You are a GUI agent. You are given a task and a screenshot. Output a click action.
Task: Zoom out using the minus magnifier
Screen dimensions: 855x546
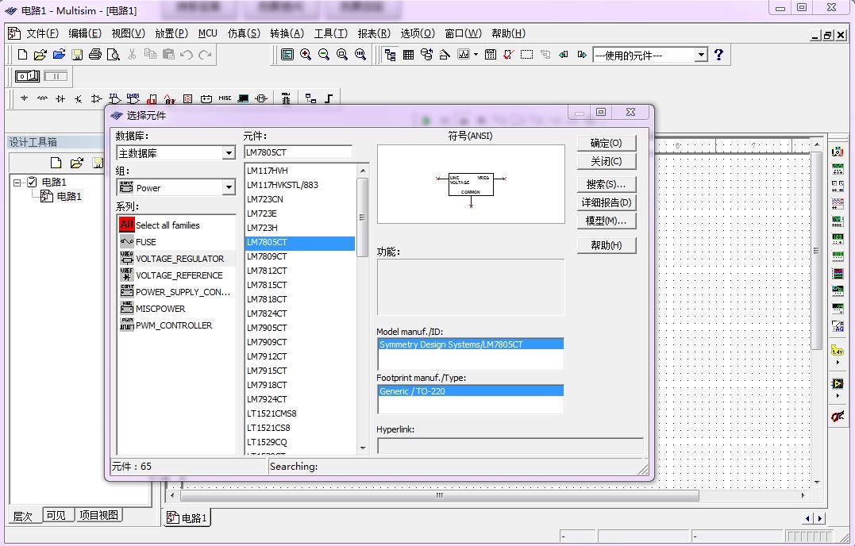coord(324,55)
